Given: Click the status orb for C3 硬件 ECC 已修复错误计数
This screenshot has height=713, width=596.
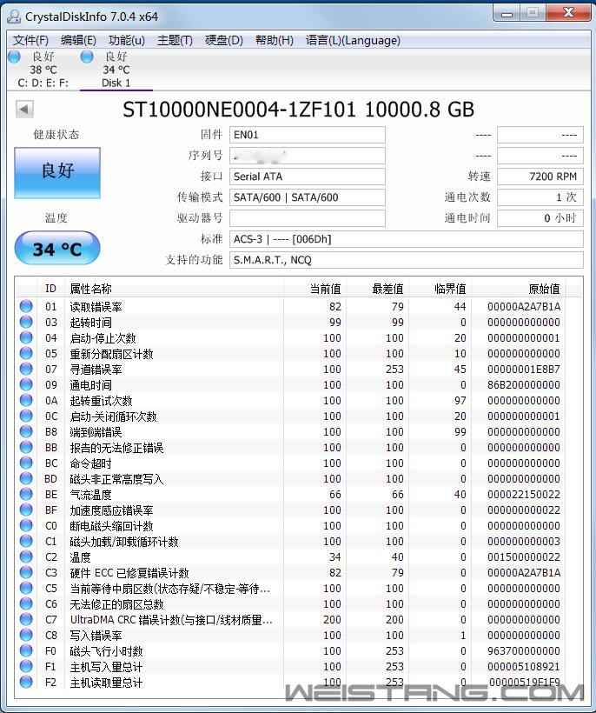Looking at the screenshot, I should coord(26,572).
